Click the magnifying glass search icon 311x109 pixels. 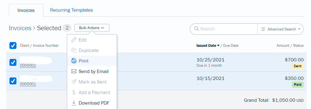[197, 29]
